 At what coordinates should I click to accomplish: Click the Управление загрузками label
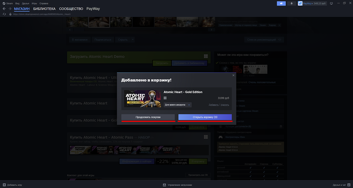[180, 185]
